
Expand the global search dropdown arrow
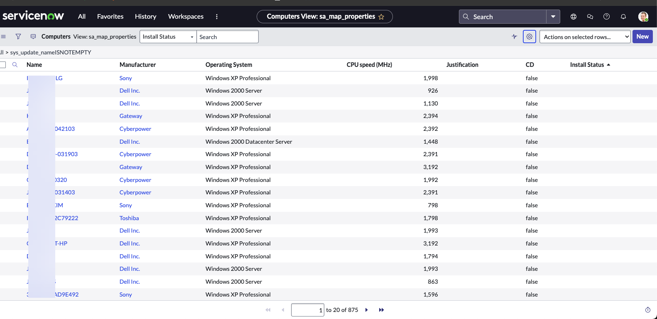[553, 17]
